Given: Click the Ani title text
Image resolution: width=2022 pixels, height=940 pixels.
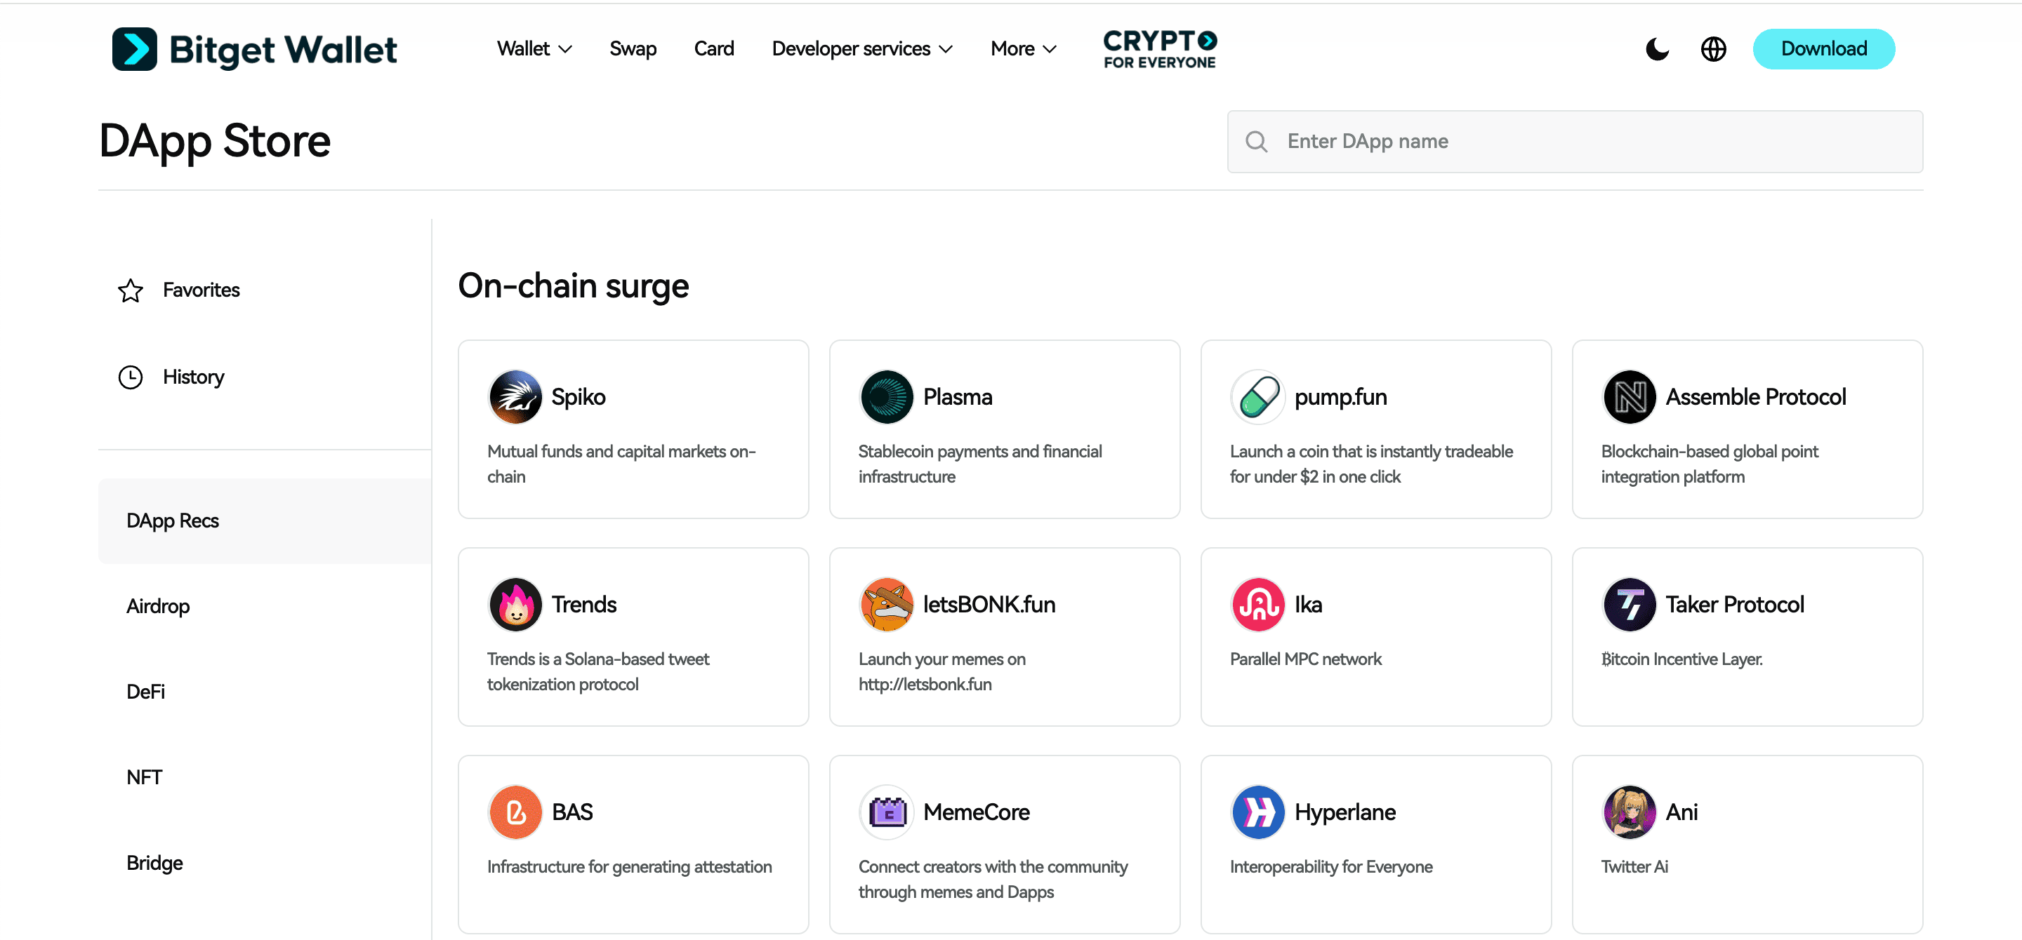Looking at the screenshot, I should coord(1681,812).
